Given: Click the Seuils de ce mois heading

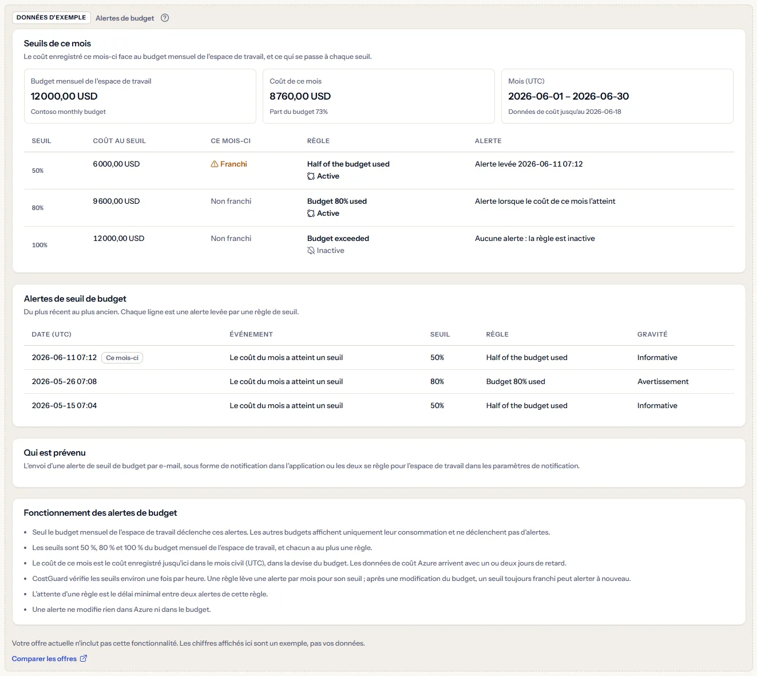Looking at the screenshot, I should point(57,44).
